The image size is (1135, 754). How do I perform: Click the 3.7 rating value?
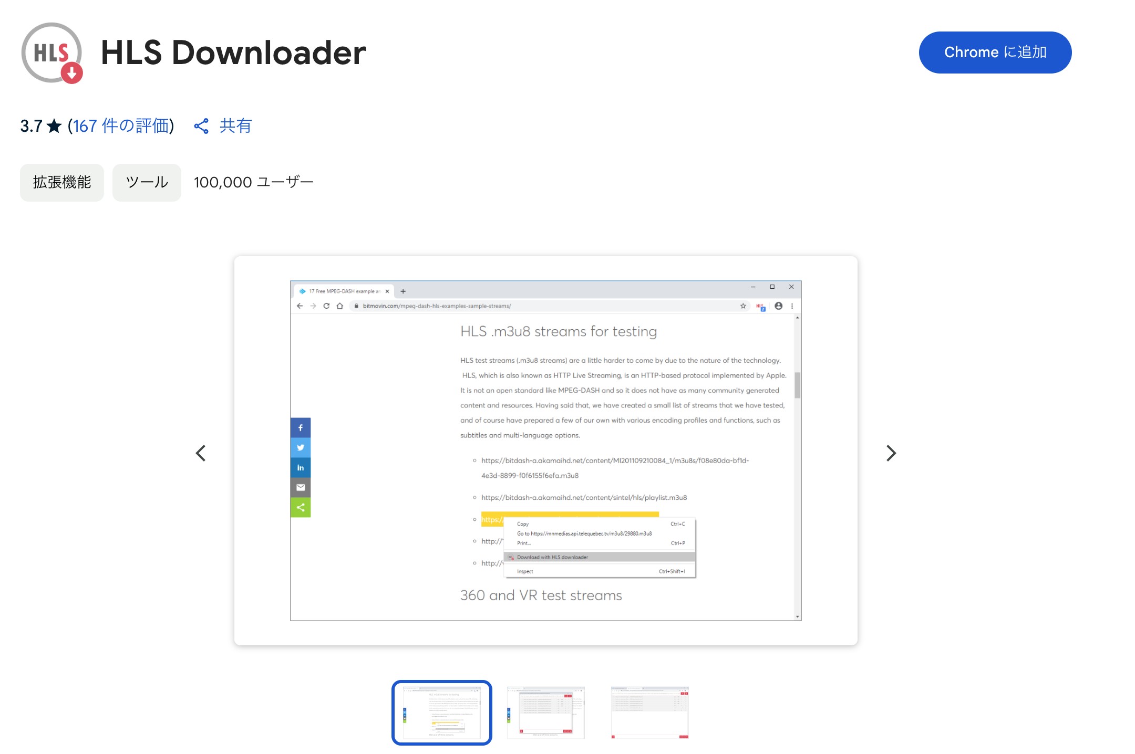tap(31, 126)
